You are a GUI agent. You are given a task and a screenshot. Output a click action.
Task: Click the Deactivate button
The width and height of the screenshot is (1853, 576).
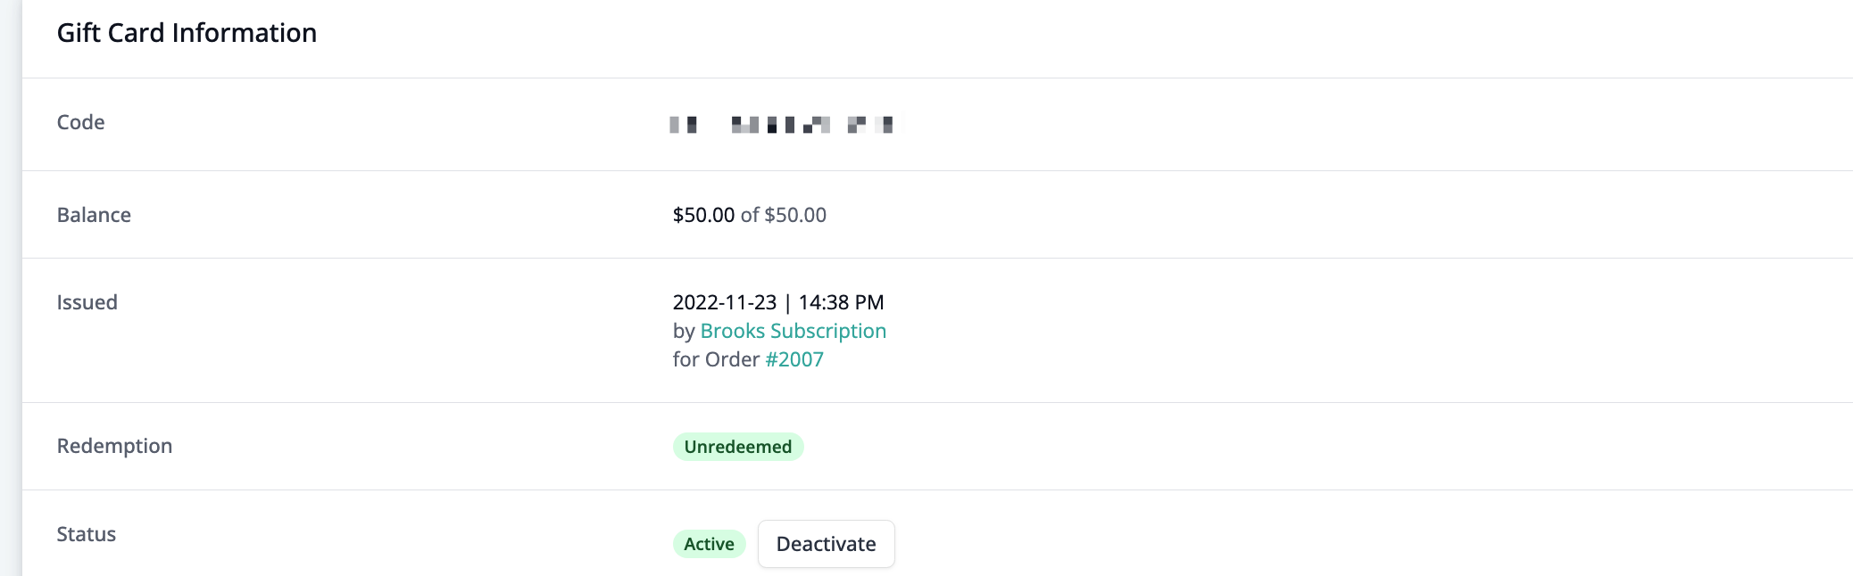(826, 544)
